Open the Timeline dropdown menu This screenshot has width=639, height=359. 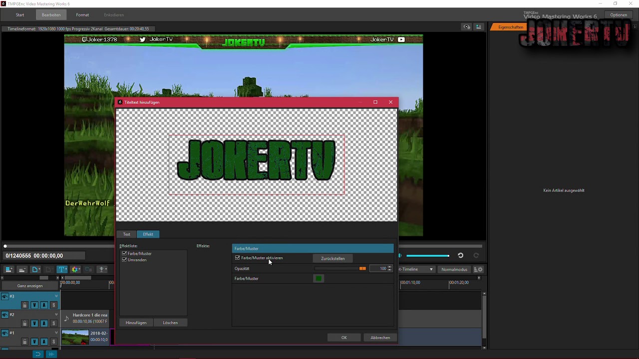416,269
